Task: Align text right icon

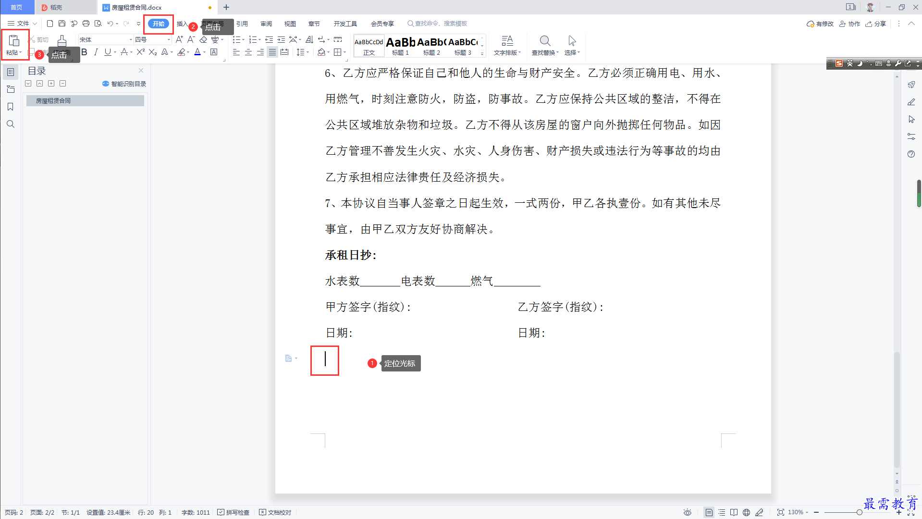Action: click(260, 52)
